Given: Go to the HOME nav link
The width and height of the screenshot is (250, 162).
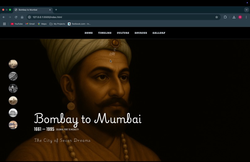Looking at the screenshot, I should (89, 33).
